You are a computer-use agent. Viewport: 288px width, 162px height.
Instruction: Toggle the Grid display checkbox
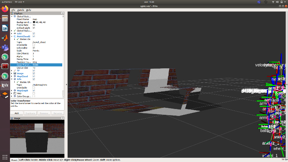34,33
